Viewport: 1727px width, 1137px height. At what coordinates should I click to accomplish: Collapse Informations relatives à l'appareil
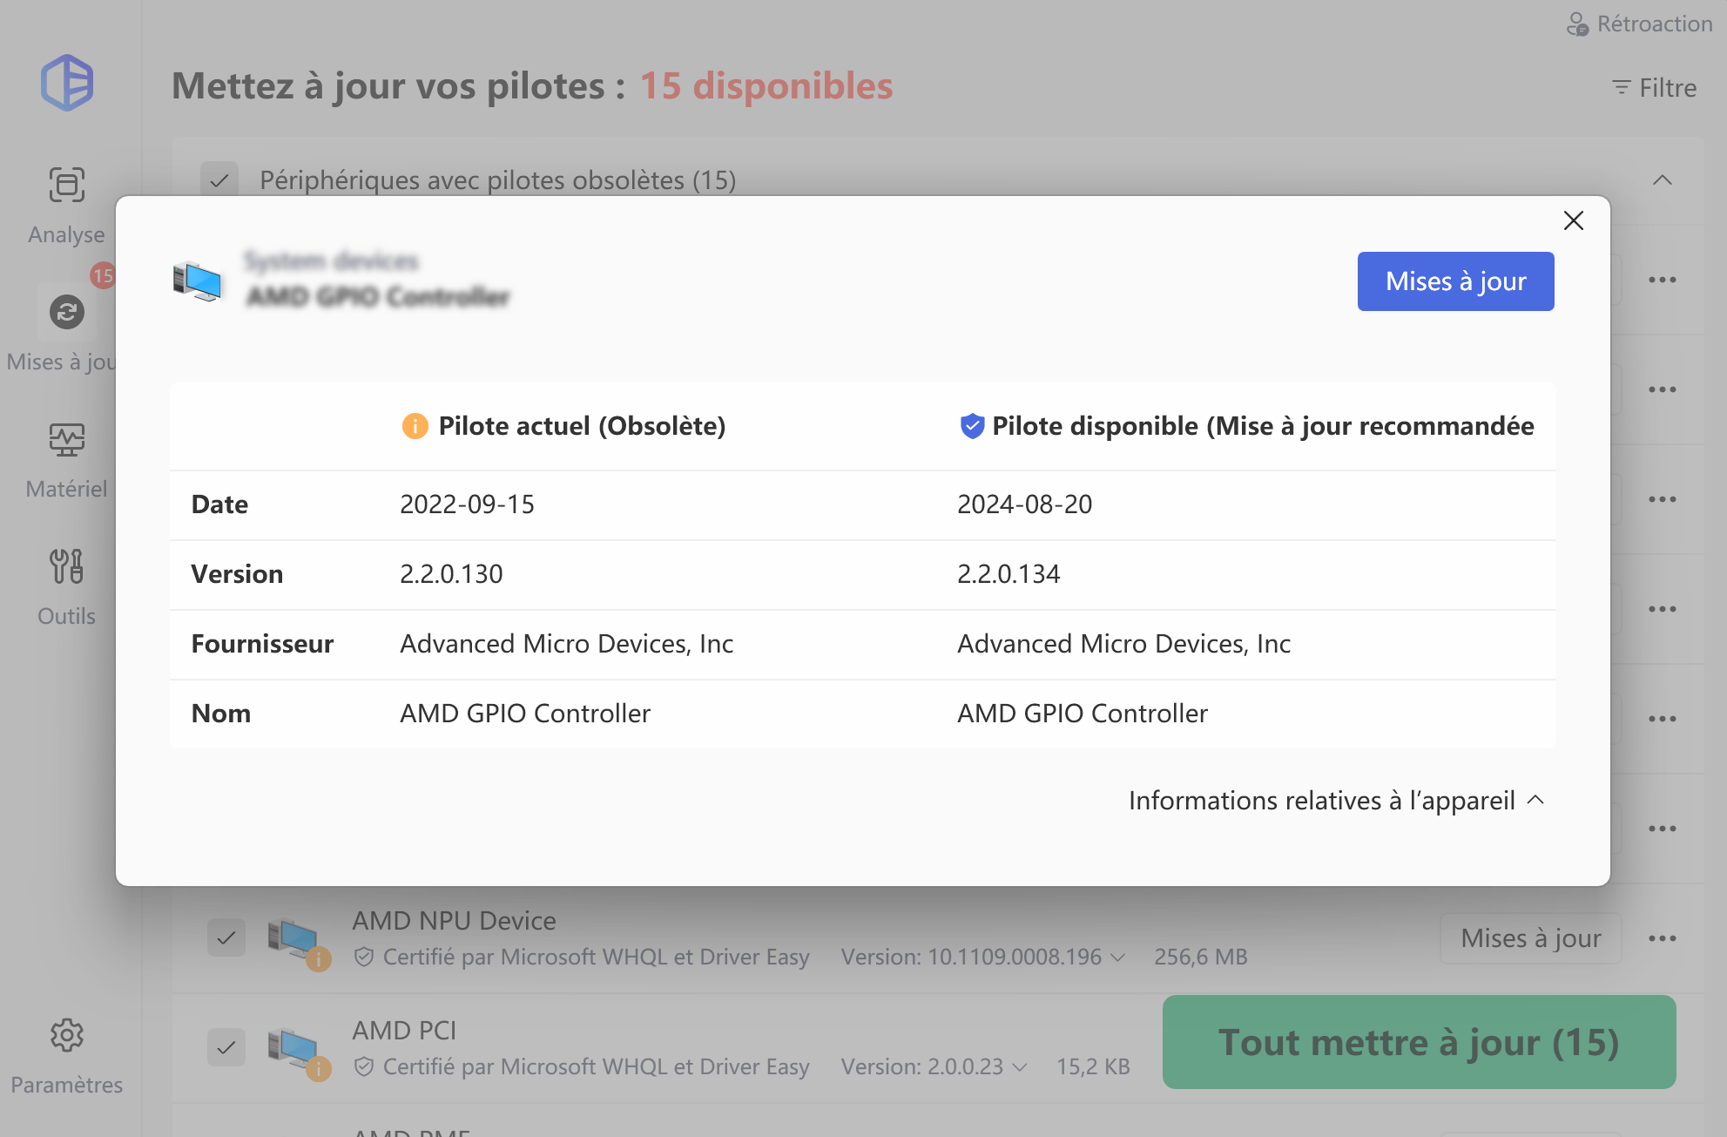click(x=1336, y=800)
